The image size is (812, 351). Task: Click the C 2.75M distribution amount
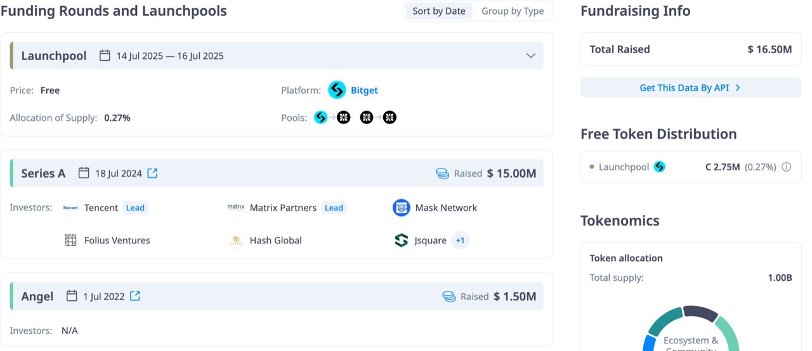click(723, 167)
